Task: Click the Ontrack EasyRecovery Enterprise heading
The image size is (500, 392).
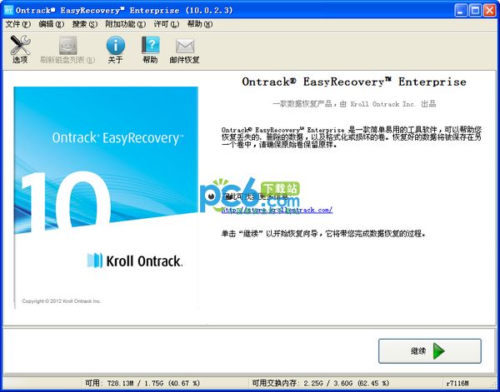Action: pos(354,82)
